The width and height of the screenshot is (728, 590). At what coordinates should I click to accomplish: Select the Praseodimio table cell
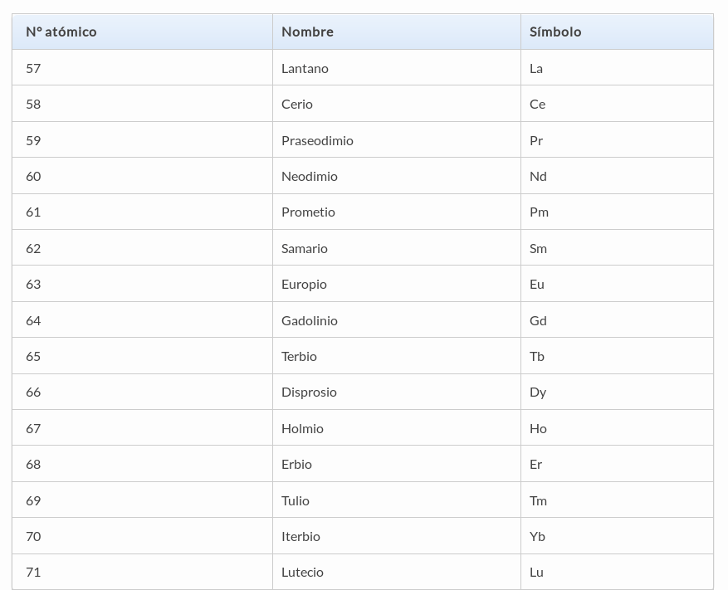[x=397, y=139]
